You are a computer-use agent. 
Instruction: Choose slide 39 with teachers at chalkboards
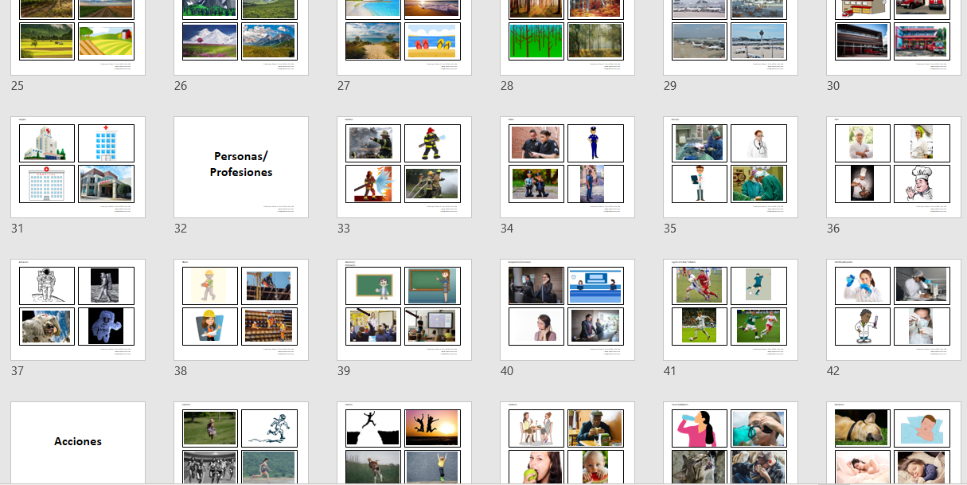[404, 310]
